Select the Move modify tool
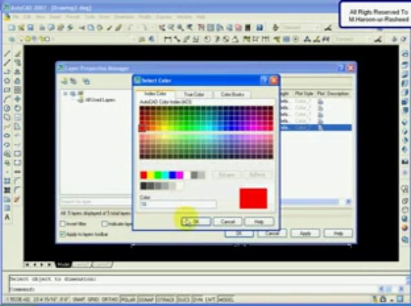The image size is (411, 306). coord(17,99)
